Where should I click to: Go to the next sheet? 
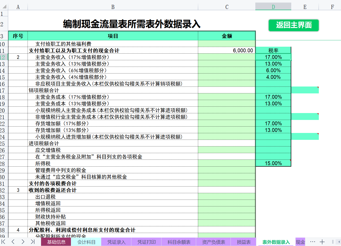pos(23,242)
